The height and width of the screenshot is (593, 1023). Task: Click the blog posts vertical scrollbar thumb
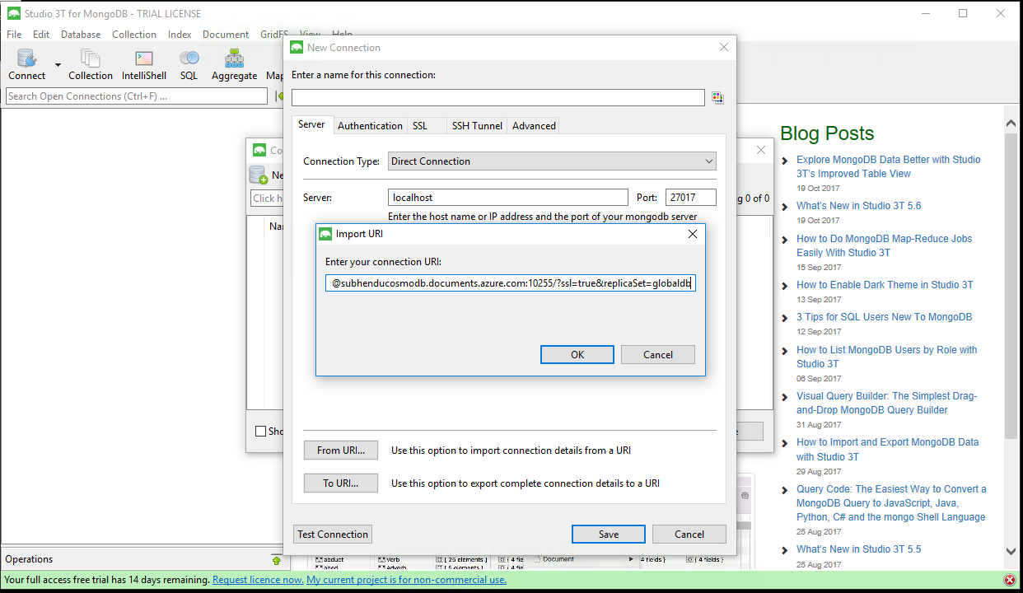point(1011,284)
